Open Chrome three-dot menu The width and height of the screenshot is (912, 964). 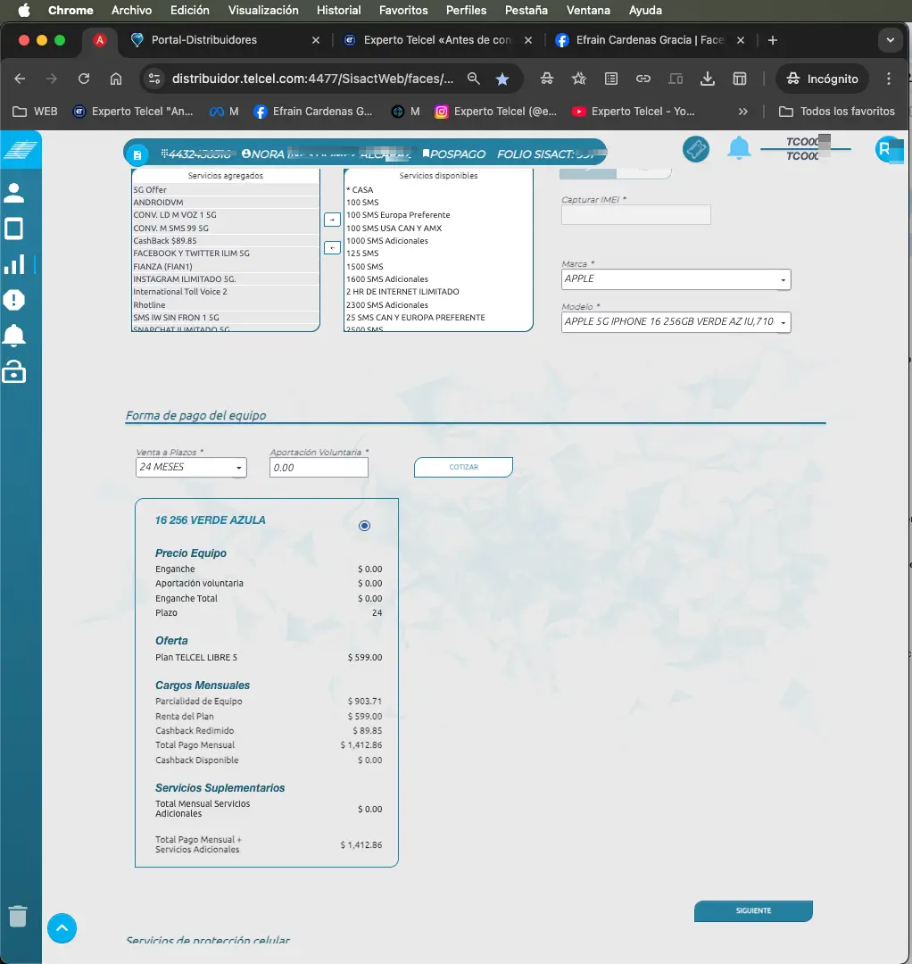pos(889,79)
